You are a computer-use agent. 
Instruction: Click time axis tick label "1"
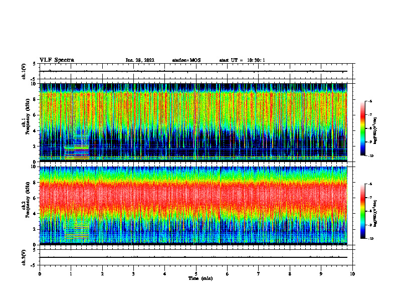[x=71, y=274]
